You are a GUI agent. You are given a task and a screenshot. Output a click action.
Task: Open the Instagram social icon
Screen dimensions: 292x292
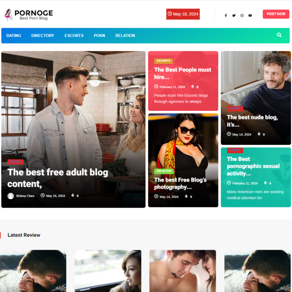click(242, 15)
